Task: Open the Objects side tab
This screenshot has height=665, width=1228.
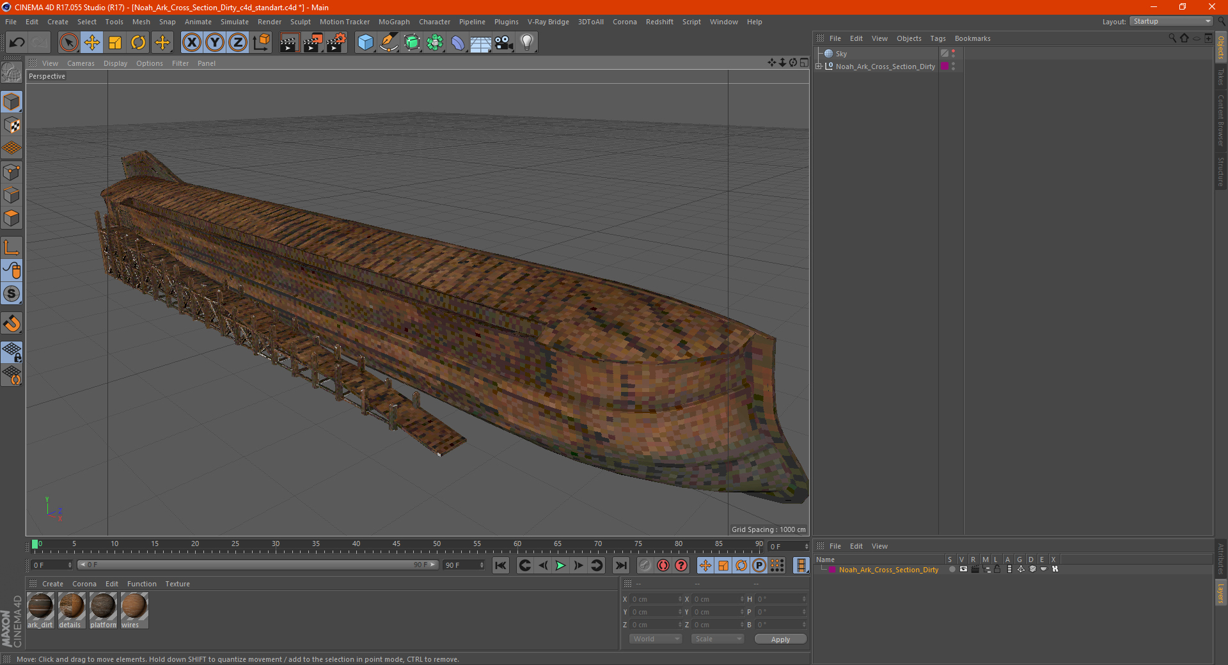Action: tap(1220, 48)
